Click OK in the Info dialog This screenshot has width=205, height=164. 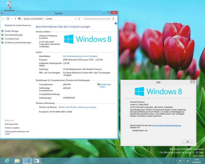[188, 141]
